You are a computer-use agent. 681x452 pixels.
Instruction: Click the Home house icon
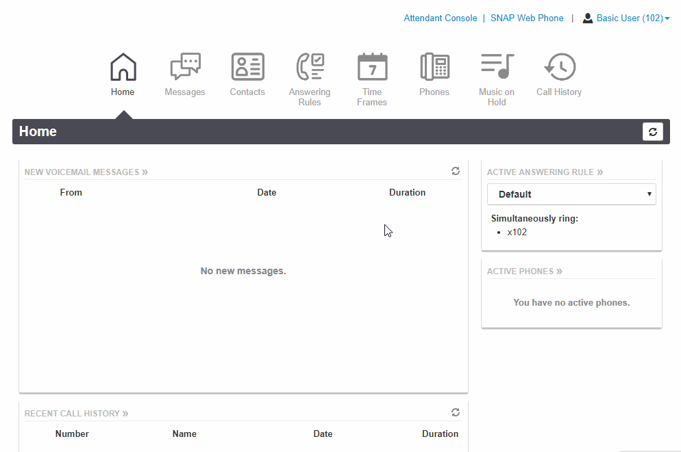click(x=123, y=68)
